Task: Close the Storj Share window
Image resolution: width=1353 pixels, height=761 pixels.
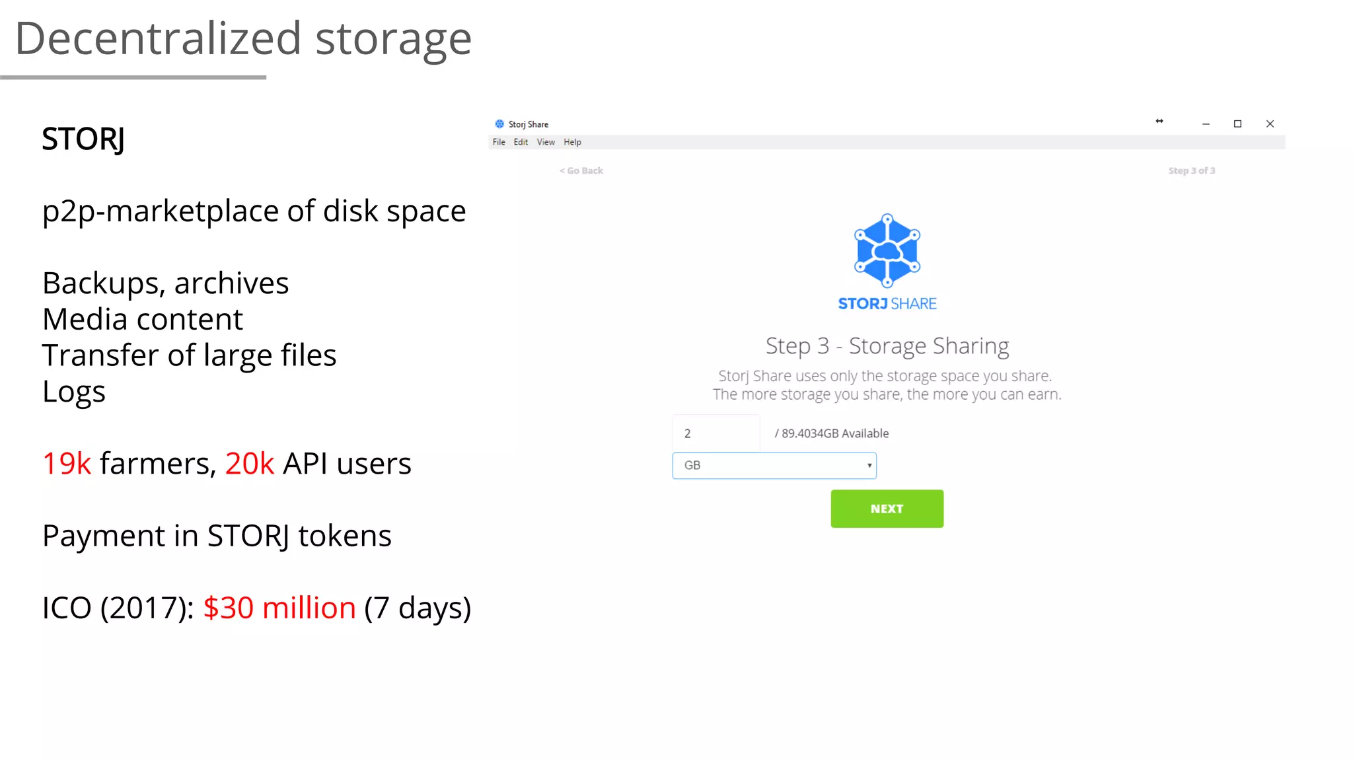Action: [1270, 124]
